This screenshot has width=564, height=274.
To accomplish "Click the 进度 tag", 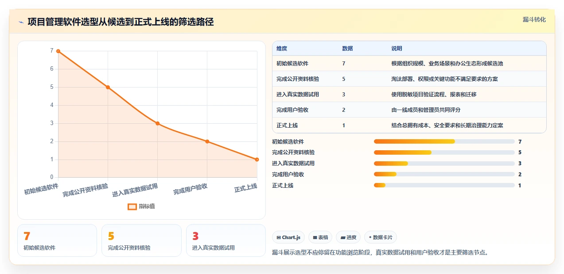I will tap(348, 237).
